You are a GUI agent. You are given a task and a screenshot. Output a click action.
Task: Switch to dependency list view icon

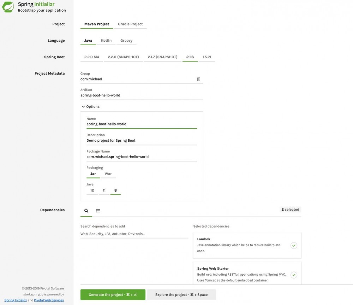pos(98,211)
